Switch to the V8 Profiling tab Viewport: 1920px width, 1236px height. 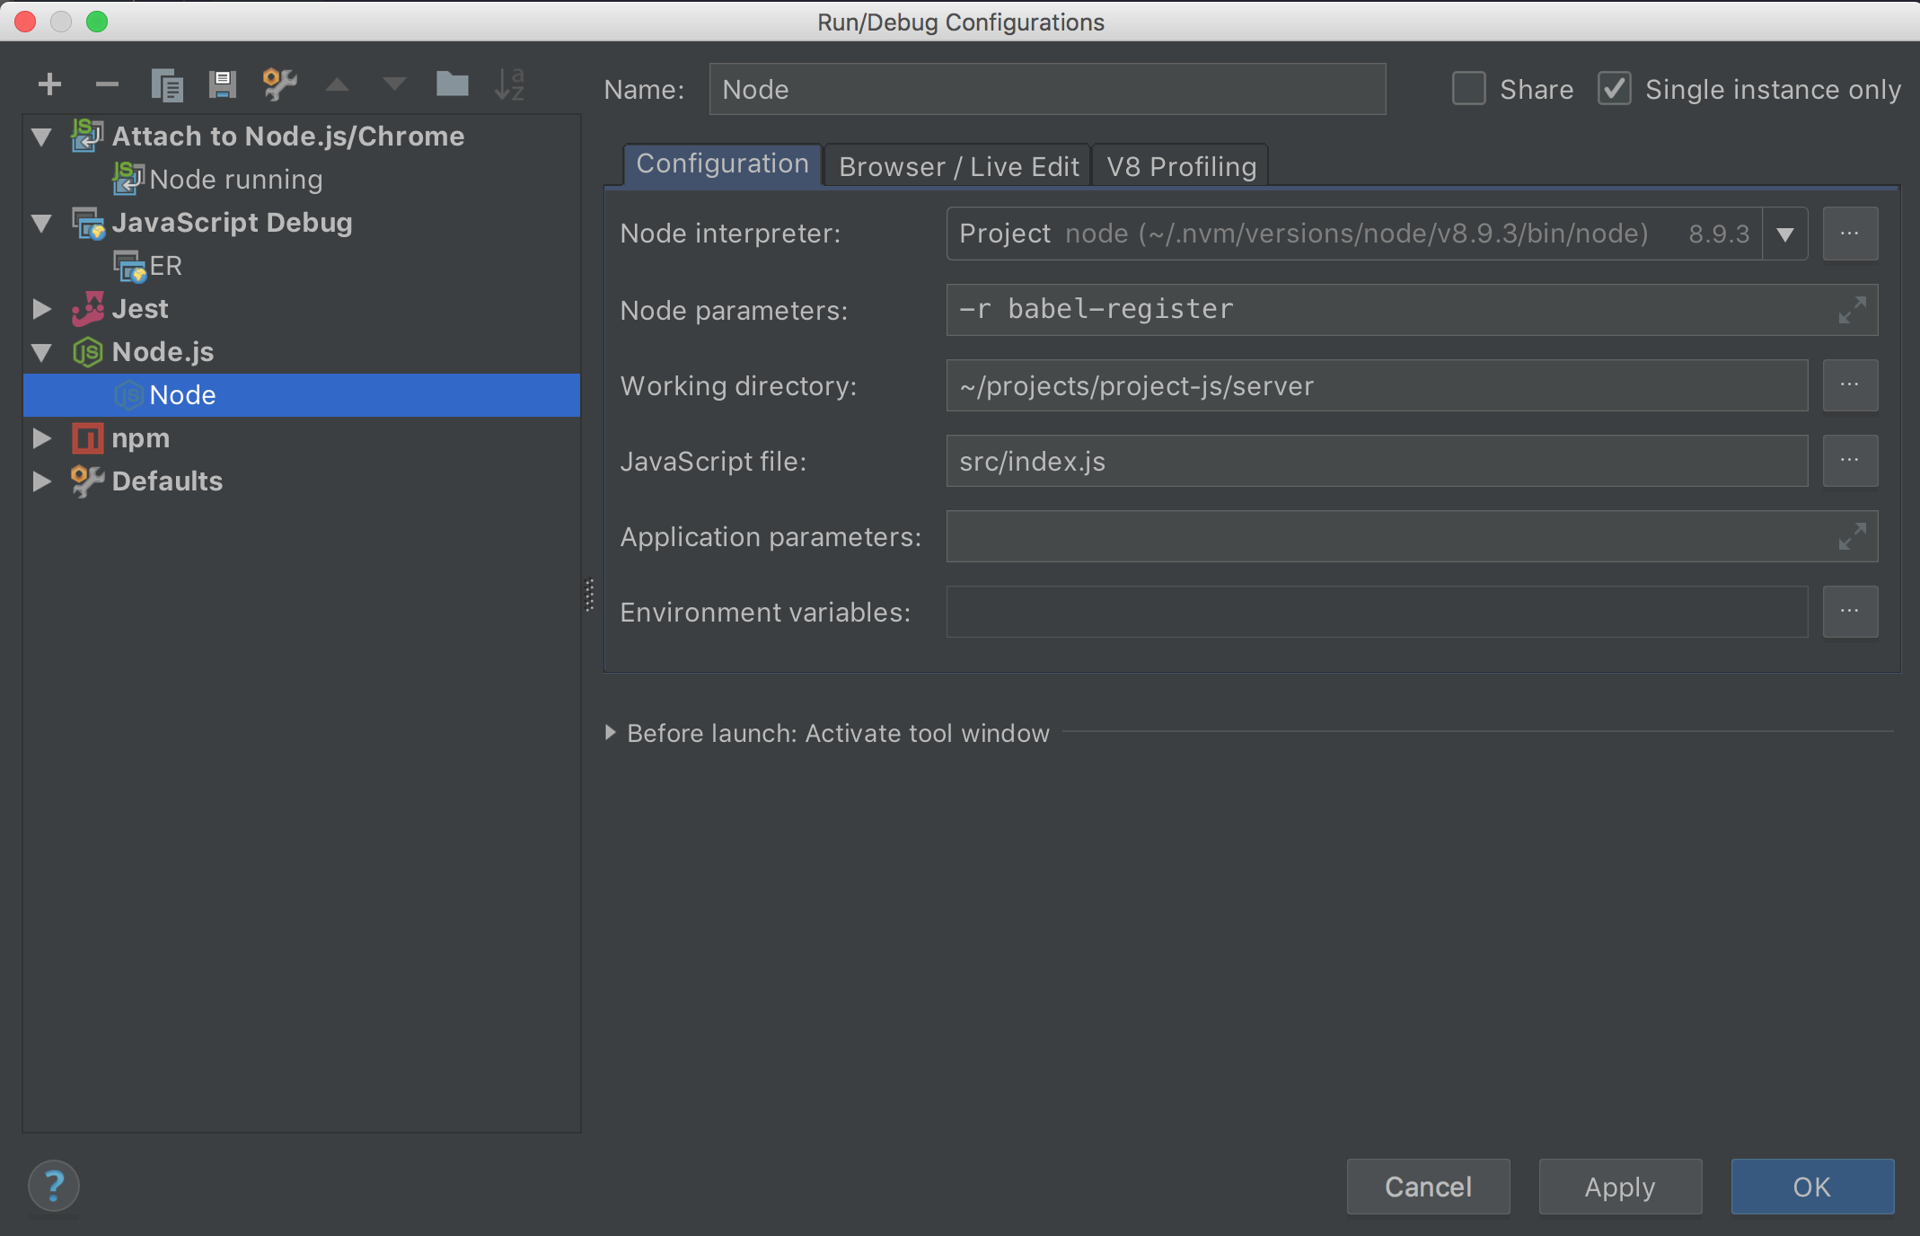(x=1180, y=163)
